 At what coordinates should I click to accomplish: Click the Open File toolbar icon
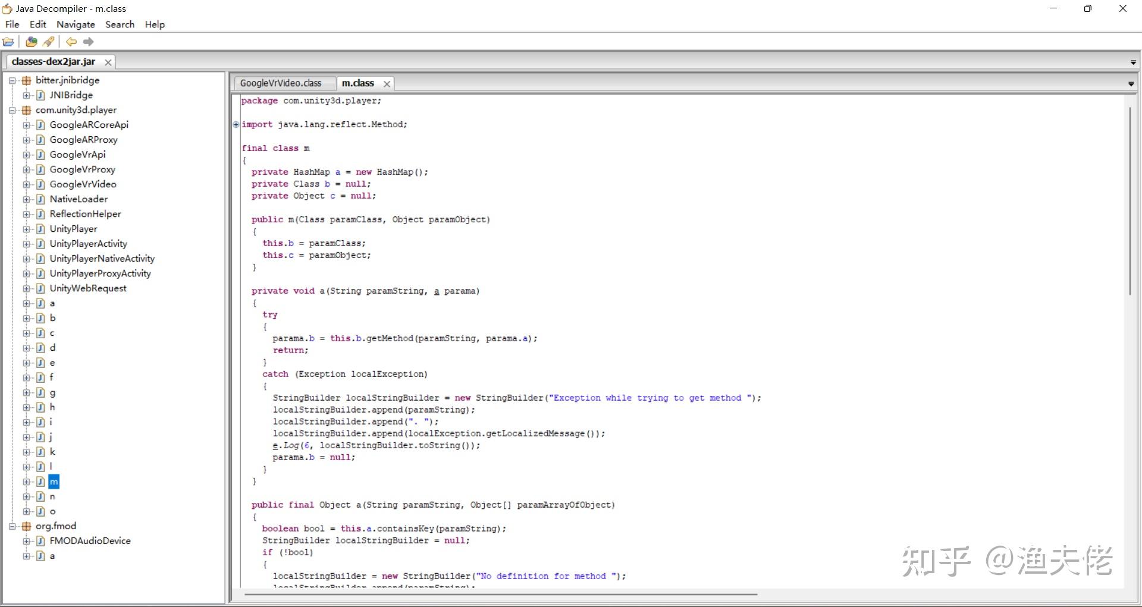click(8, 42)
